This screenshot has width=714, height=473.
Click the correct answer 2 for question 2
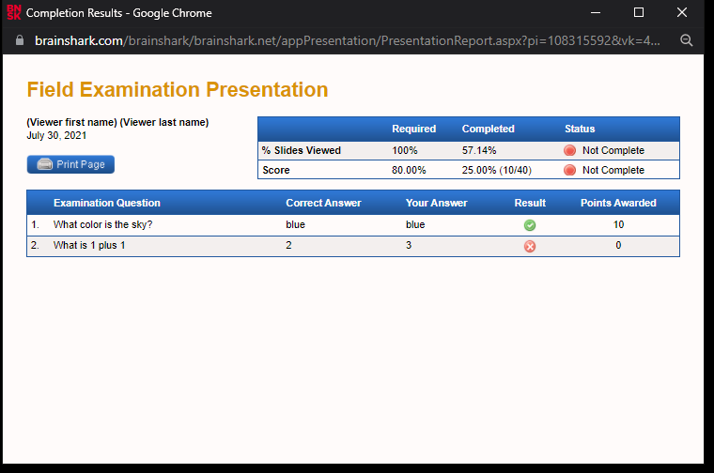[x=288, y=245]
